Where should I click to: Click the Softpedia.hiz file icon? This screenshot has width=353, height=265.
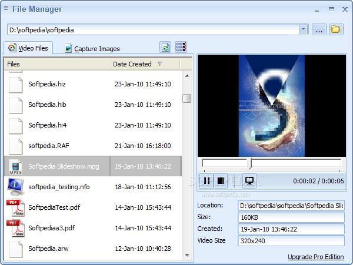coord(15,85)
